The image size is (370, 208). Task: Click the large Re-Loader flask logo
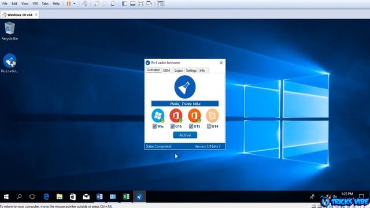185,87
